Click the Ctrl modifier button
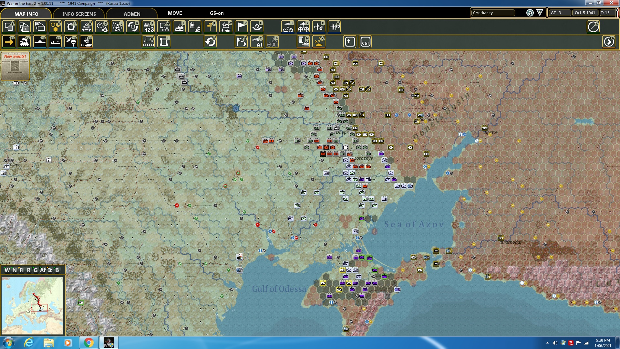Screen dimensions: 620x349 tap(365, 42)
